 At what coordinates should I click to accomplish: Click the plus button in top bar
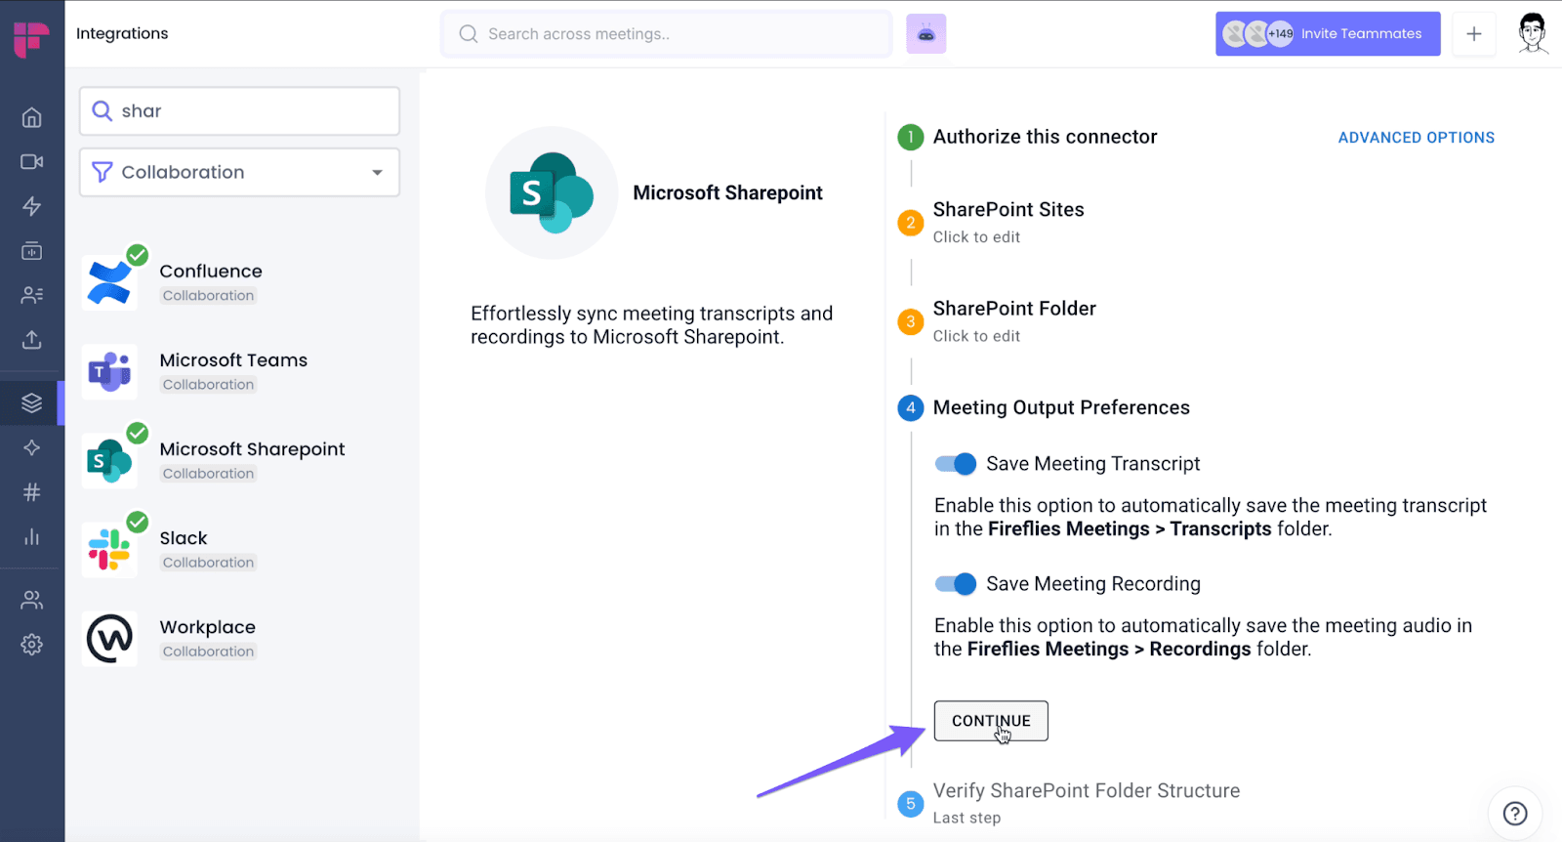click(1474, 34)
